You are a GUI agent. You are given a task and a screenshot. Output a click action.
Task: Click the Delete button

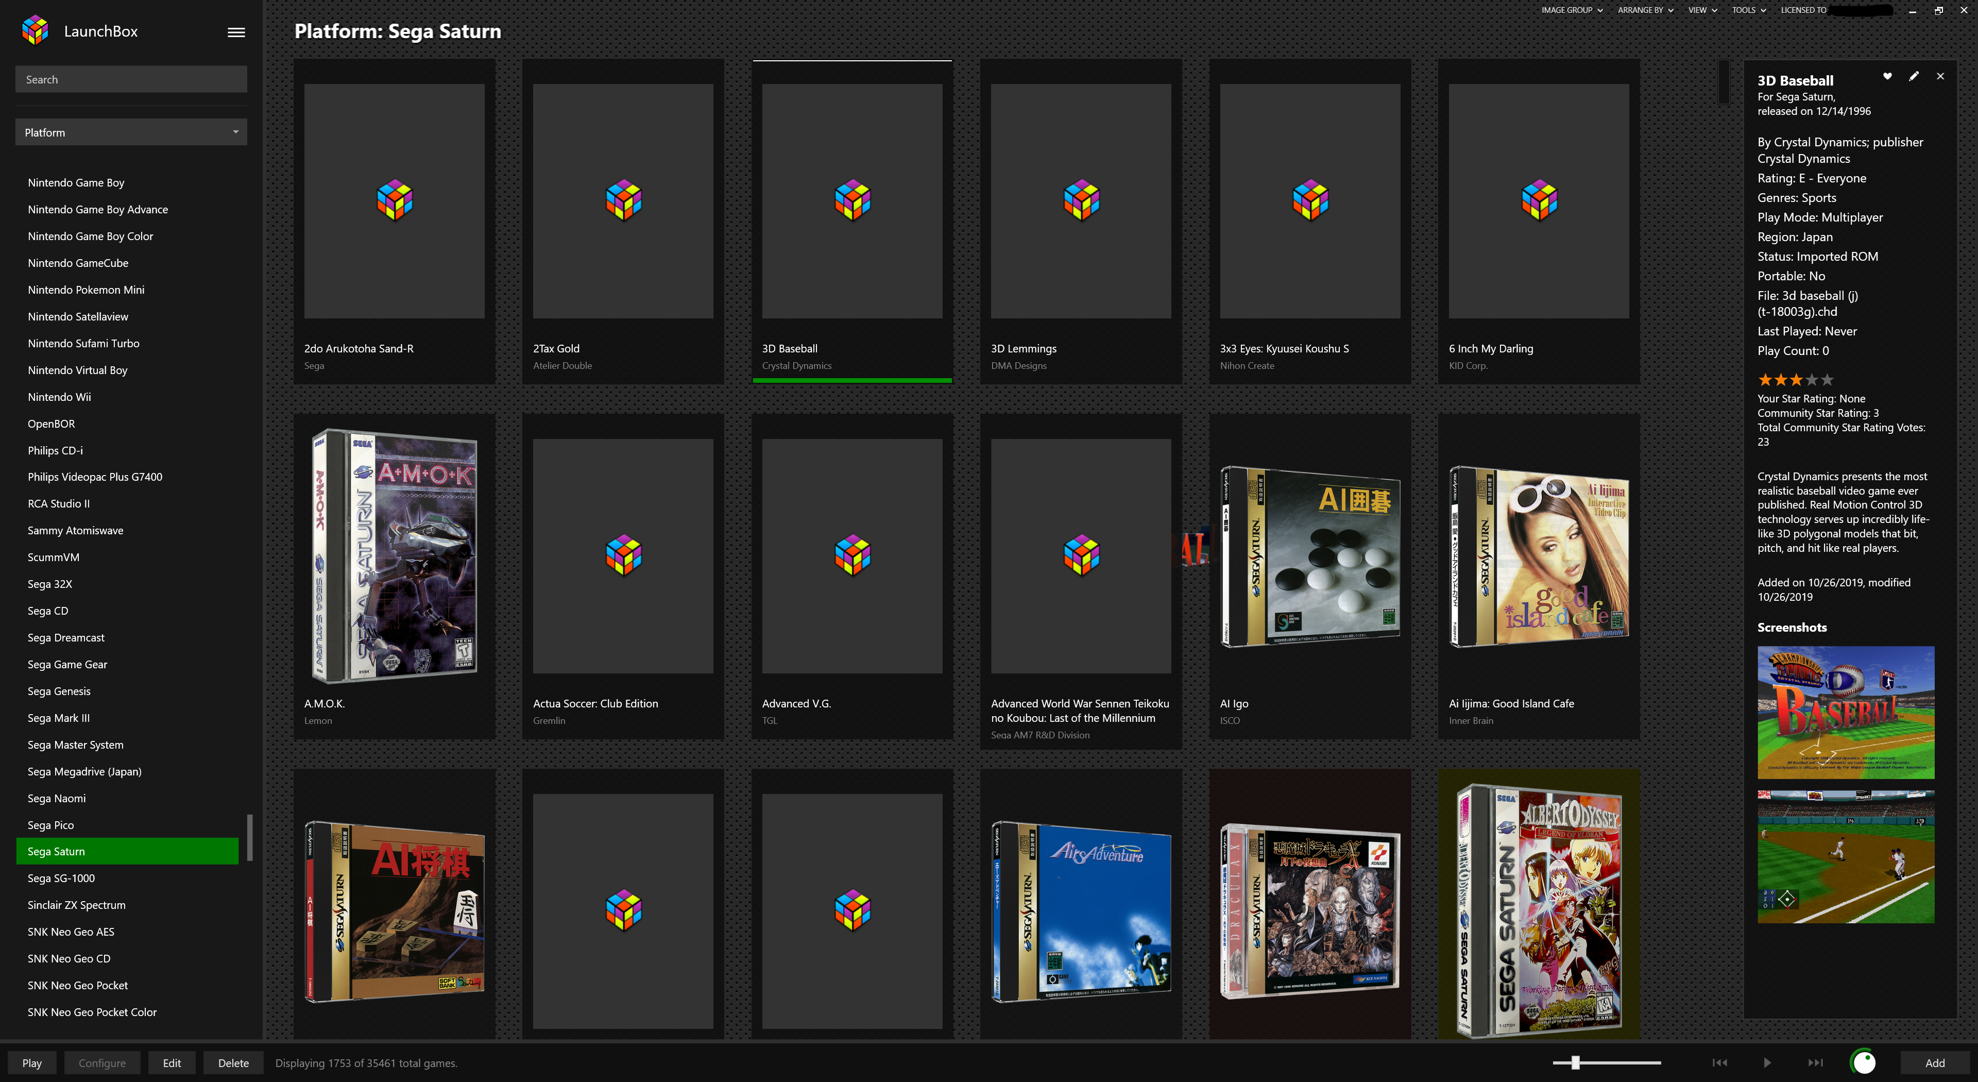point(233,1063)
